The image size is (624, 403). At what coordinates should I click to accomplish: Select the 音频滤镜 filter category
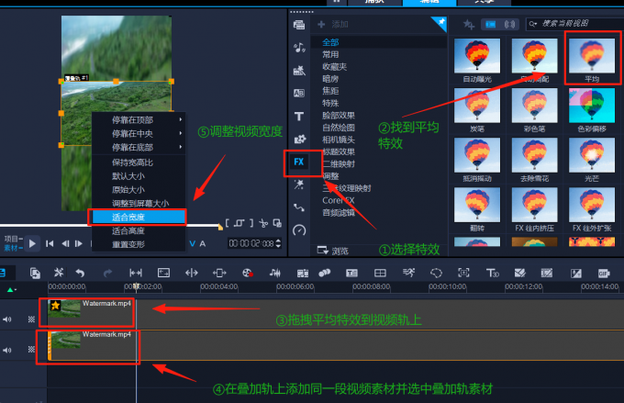coord(339,213)
